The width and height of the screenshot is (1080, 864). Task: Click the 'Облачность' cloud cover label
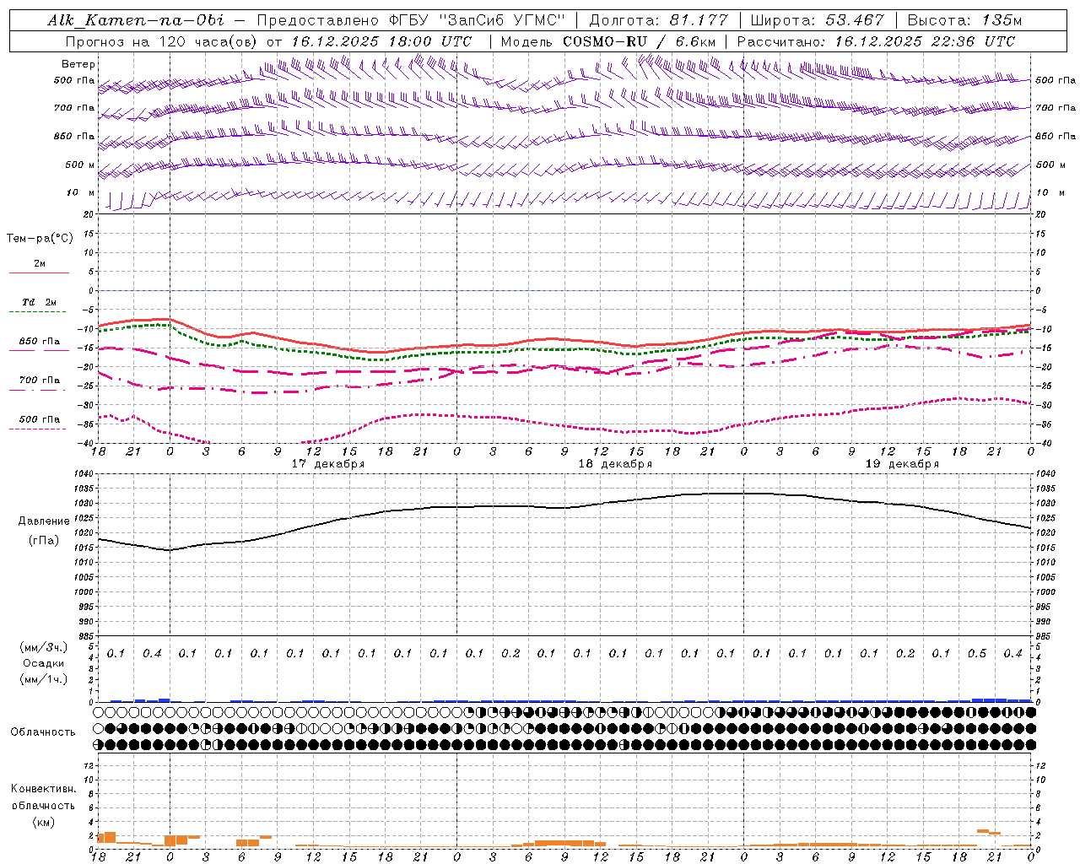pyautogui.click(x=43, y=732)
